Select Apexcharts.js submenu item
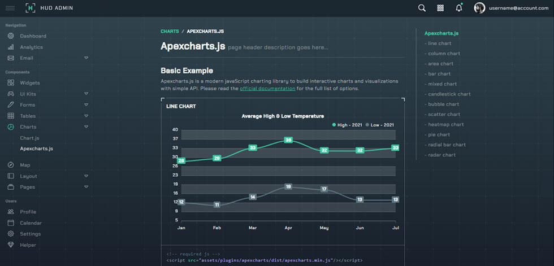The height and width of the screenshot is (266, 554). [x=36, y=149]
